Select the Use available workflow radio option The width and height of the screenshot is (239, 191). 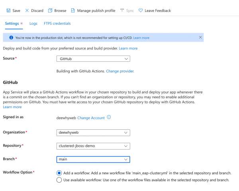tap(59, 180)
